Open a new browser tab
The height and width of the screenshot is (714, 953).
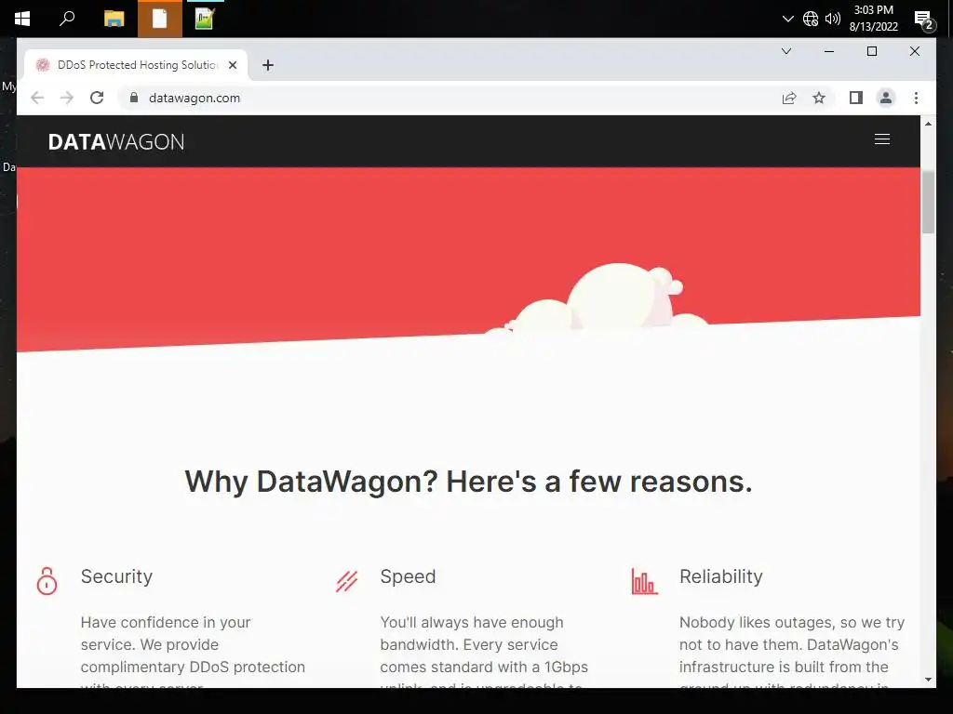[267, 65]
